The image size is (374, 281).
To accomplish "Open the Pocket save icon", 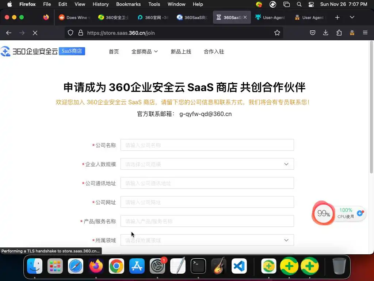I will 313,33.
